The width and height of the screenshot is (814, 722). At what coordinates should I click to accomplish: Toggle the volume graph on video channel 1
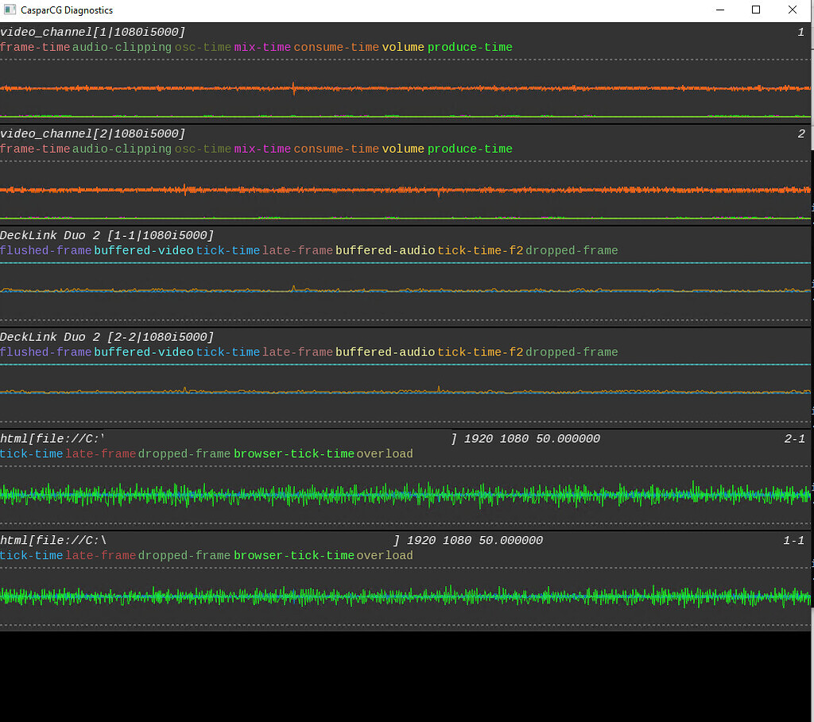403,47
